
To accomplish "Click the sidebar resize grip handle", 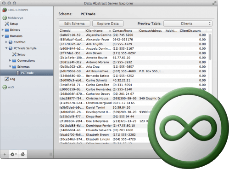I will pyautogui.click(x=50, y=154).
